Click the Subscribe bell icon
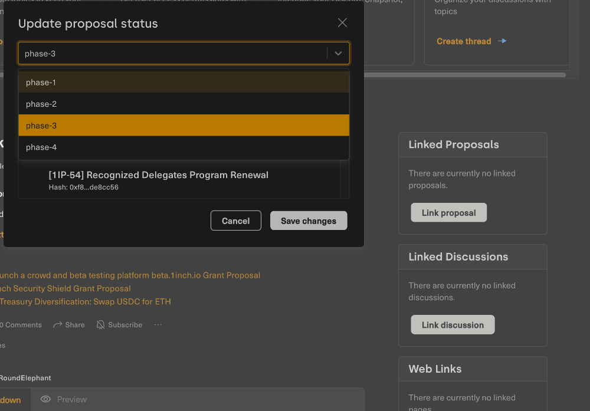This screenshot has height=411, width=590. [101, 325]
